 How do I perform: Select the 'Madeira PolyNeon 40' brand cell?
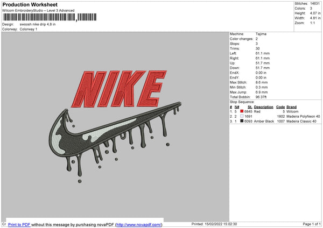point(303,117)
